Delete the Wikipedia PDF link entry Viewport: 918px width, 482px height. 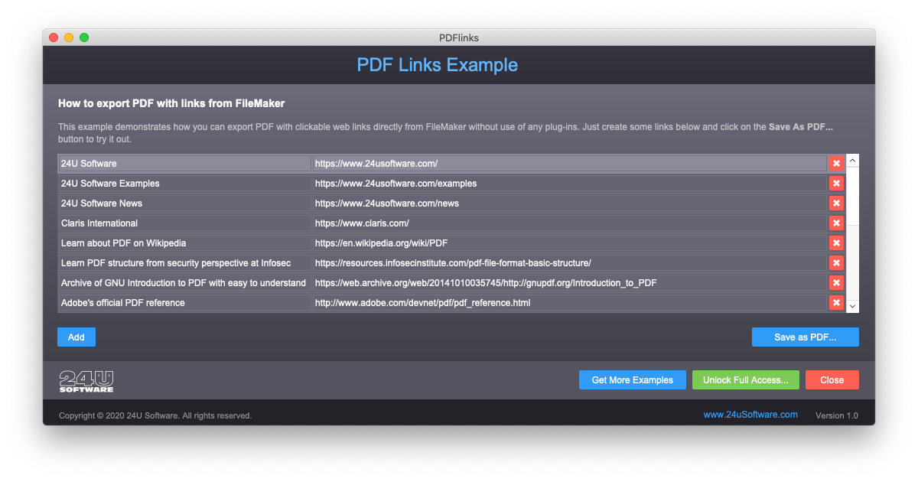click(836, 243)
